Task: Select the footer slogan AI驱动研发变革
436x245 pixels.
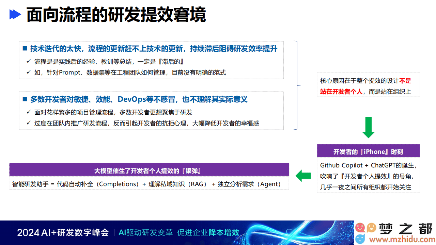Action: pos(145,233)
